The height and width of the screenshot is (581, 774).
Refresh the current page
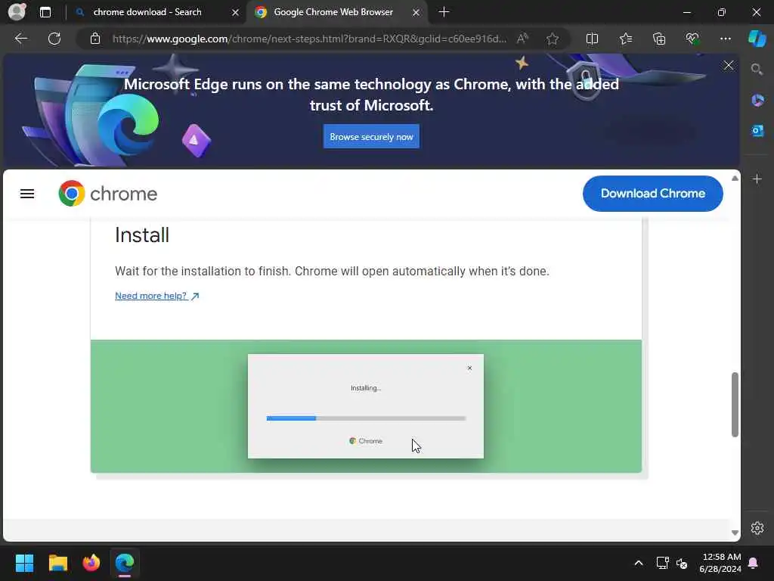coord(54,39)
